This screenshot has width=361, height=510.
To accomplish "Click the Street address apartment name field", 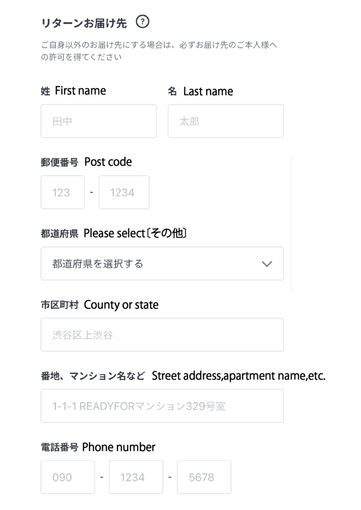I will [x=162, y=406].
